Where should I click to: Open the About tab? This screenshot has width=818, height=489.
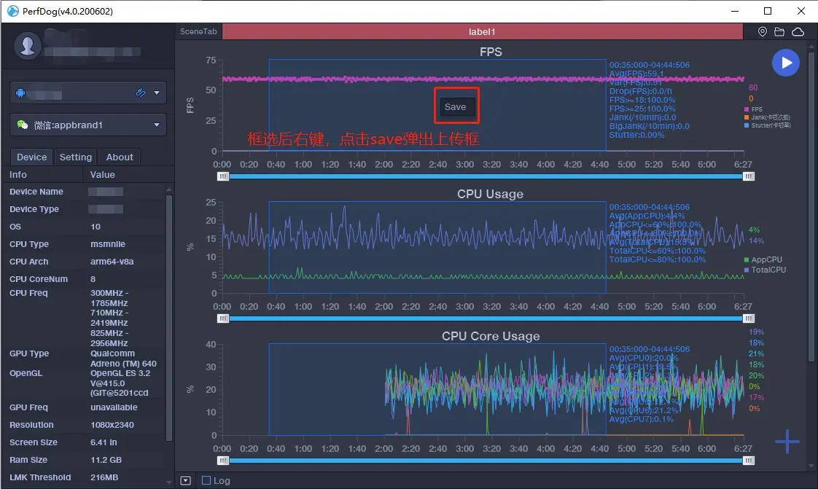pyautogui.click(x=120, y=157)
